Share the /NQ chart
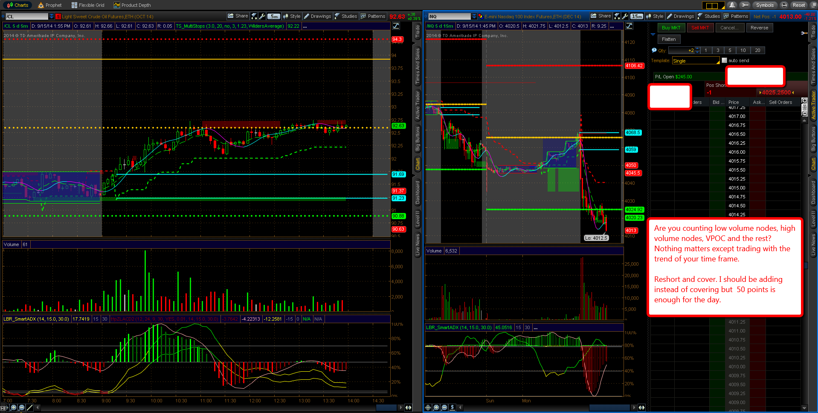Image resolution: width=818 pixels, height=413 pixels. pyautogui.click(x=601, y=16)
